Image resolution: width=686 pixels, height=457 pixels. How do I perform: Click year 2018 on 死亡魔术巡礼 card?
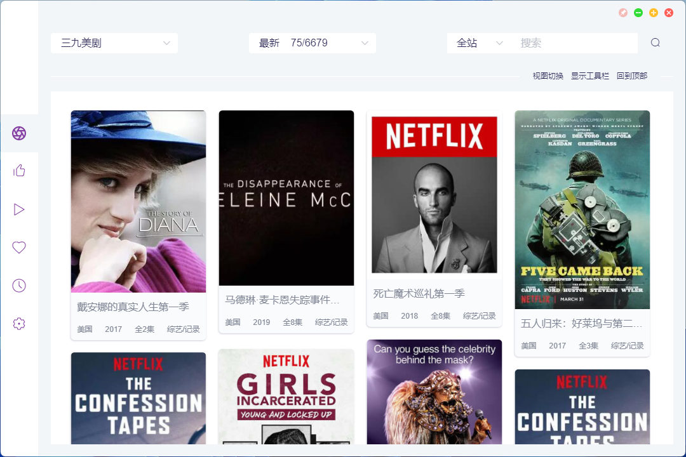pyautogui.click(x=410, y=315)
